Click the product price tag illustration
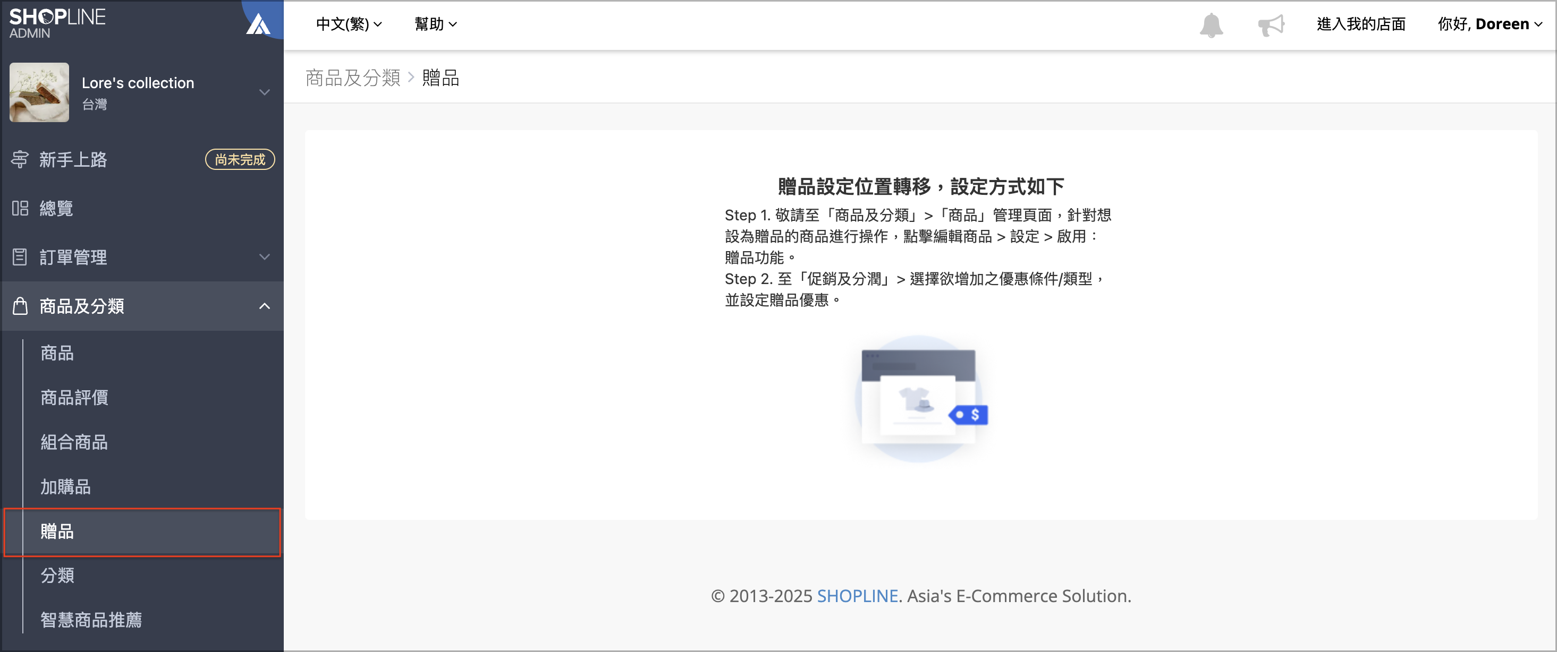 tap(920, 399)
